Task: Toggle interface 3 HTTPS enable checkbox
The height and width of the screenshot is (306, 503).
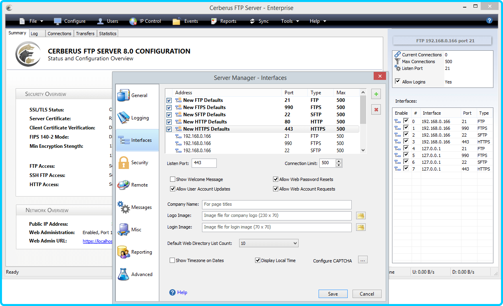Action: (x=406, y=141)
